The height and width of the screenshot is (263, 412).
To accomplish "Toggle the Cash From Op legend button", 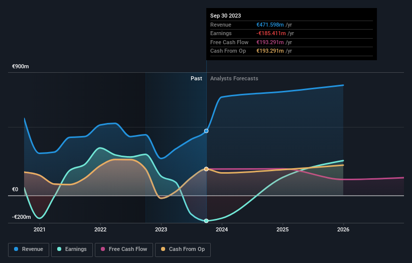I will [x=183, y=249].
